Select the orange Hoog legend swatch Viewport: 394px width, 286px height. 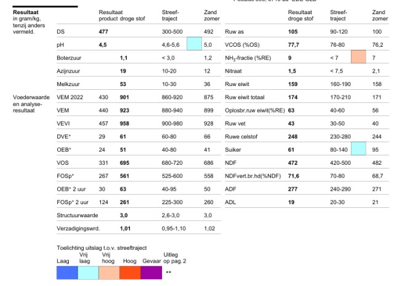tap(130, 272)
